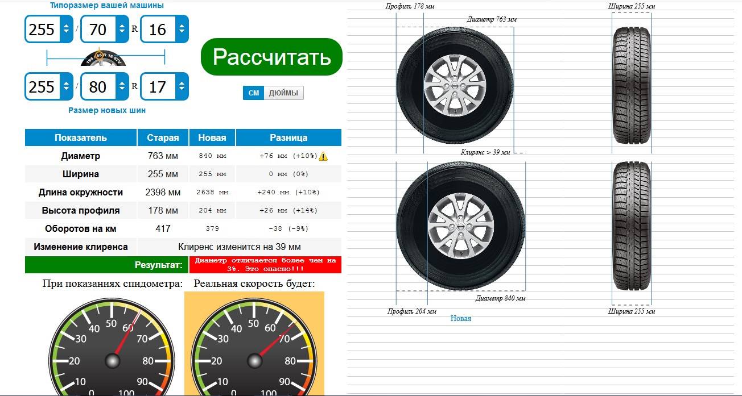Click the Старая column header
The height and width of the screenshot is (396, 742).
163,137
